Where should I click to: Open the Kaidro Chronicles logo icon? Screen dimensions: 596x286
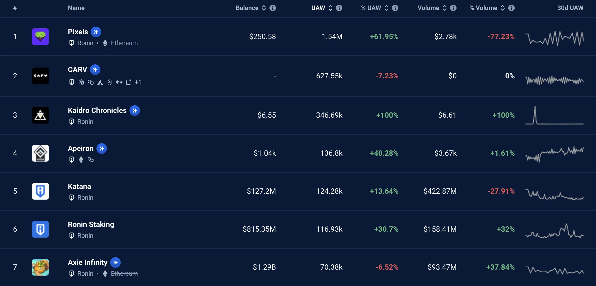click(40, 115)
